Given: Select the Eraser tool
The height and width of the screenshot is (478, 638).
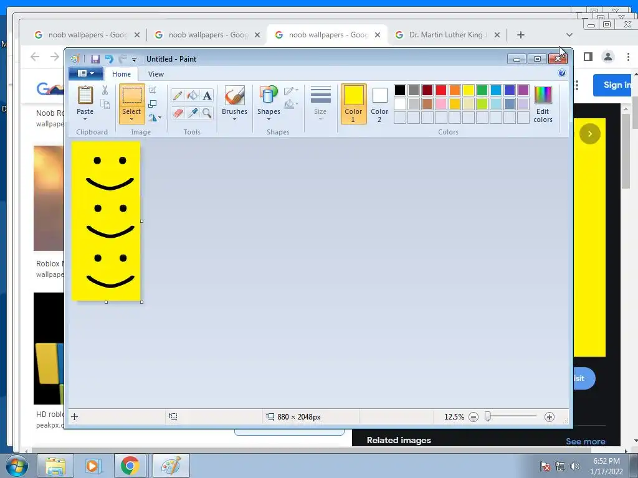Looking at the screenshot, I should coord(178,113).
